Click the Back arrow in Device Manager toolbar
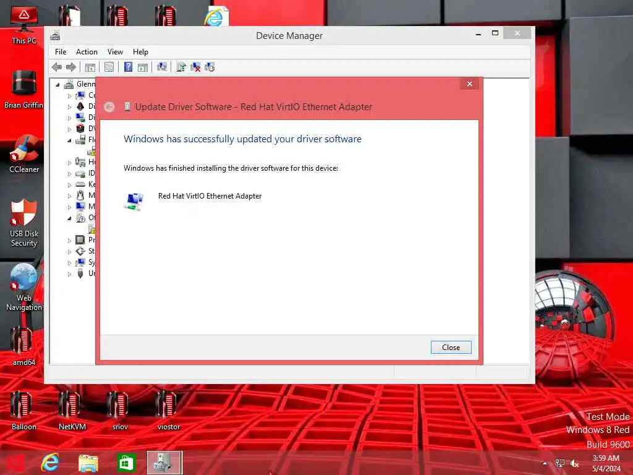Image resolution: width=633 pixels, height=475 pixels. pos(57,67)
